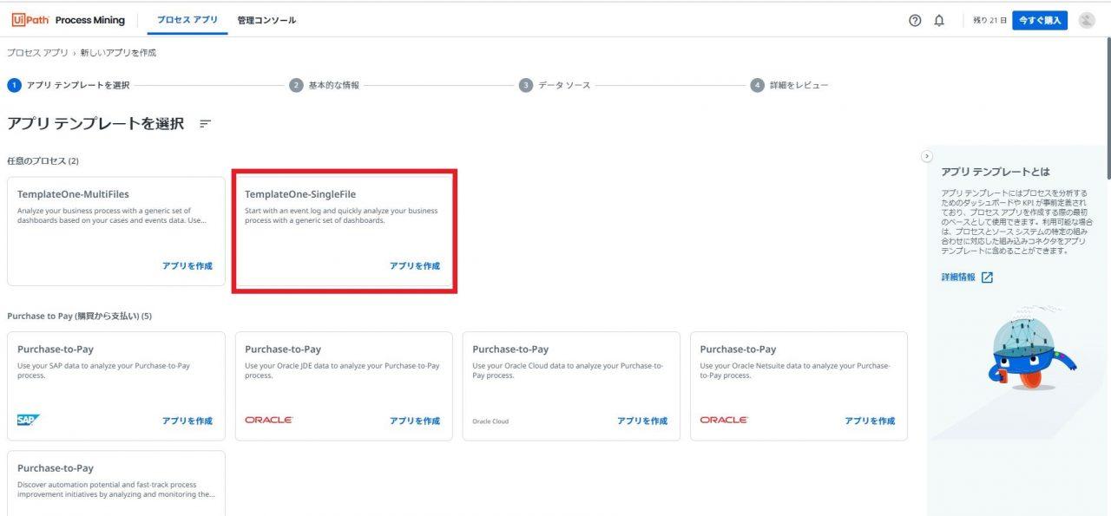This screenshot has height=516, width=1111.
Task: Select step 4 詳細をレビュー
Action: click(789, 85)
